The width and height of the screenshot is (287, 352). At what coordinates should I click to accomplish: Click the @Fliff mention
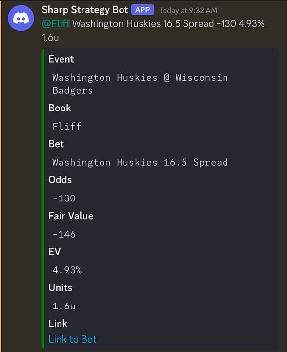[x=56, y=23]
